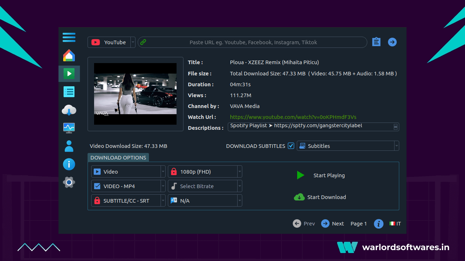Click the video thumbnail preview
This screenshot has width=465, height=261.
[135, 94]
